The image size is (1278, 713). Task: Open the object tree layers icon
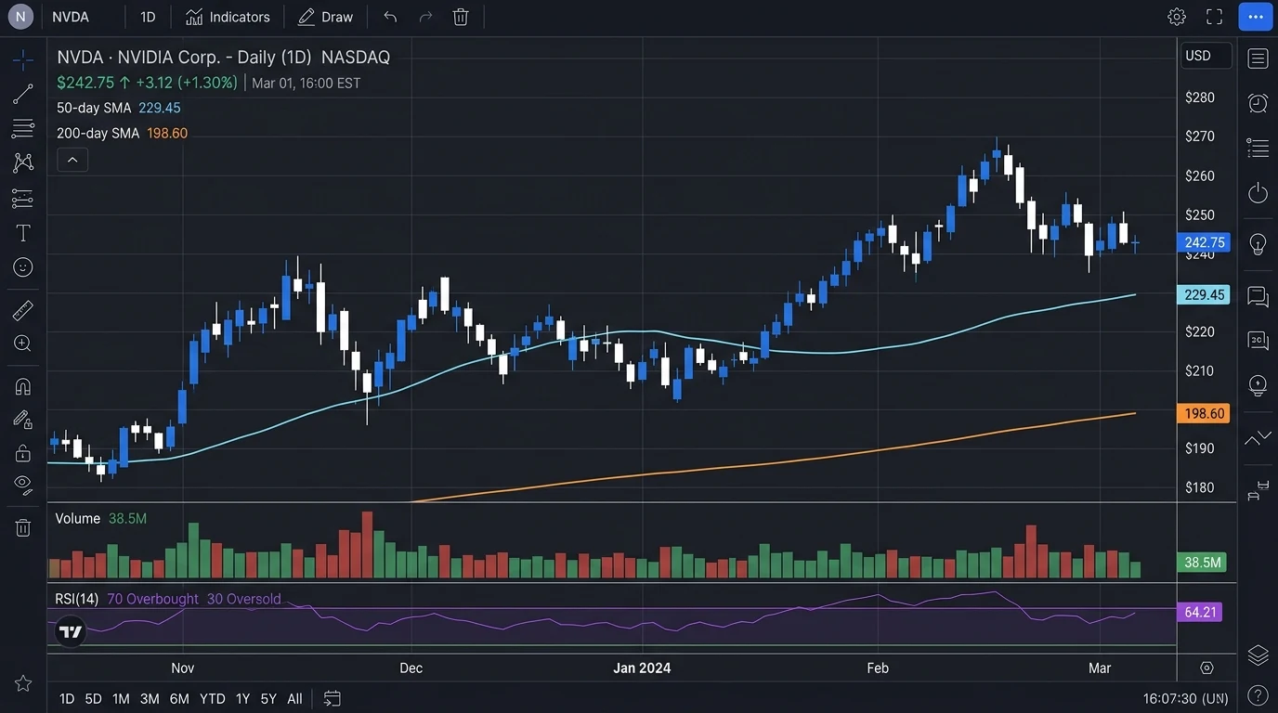click(x=1258, y=655)
